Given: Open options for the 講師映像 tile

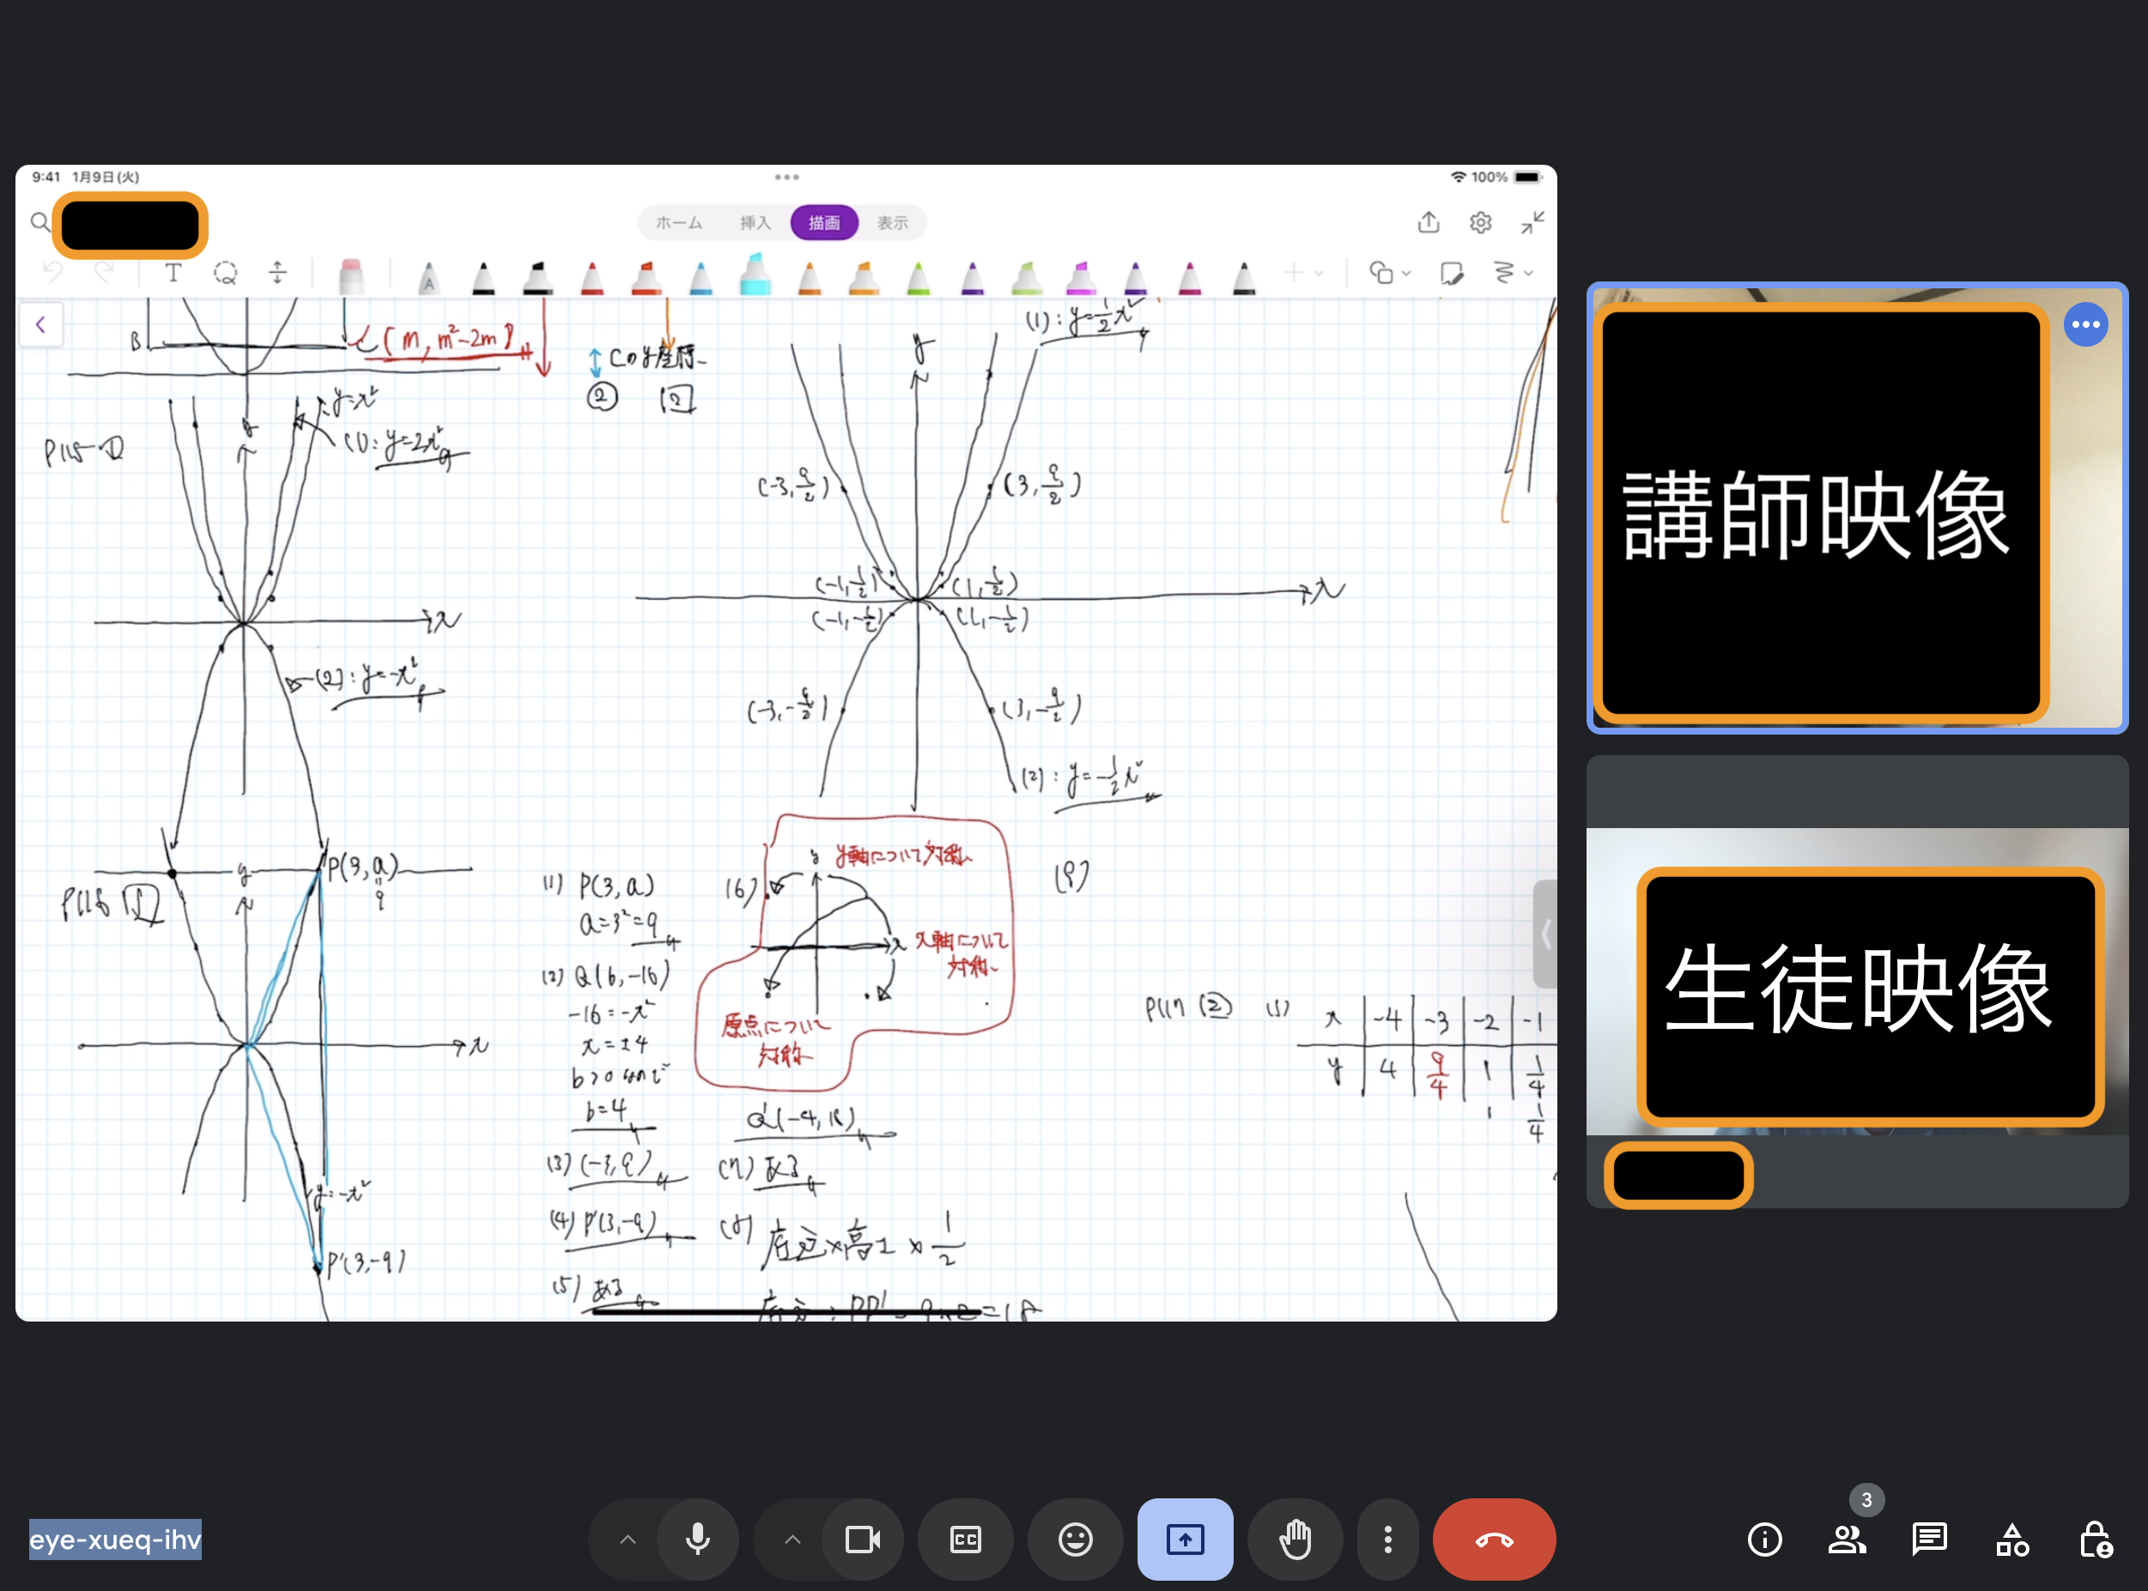Looking at the screenshot, I should coord(2085,324).
